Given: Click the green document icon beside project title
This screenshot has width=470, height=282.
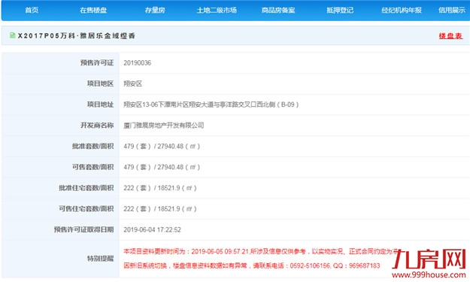Looking at the screenshot, I should pyautogui.click(x=13, y=35).
